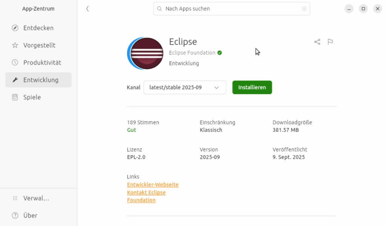Click the clear icon in the search field

coord(304,9)
